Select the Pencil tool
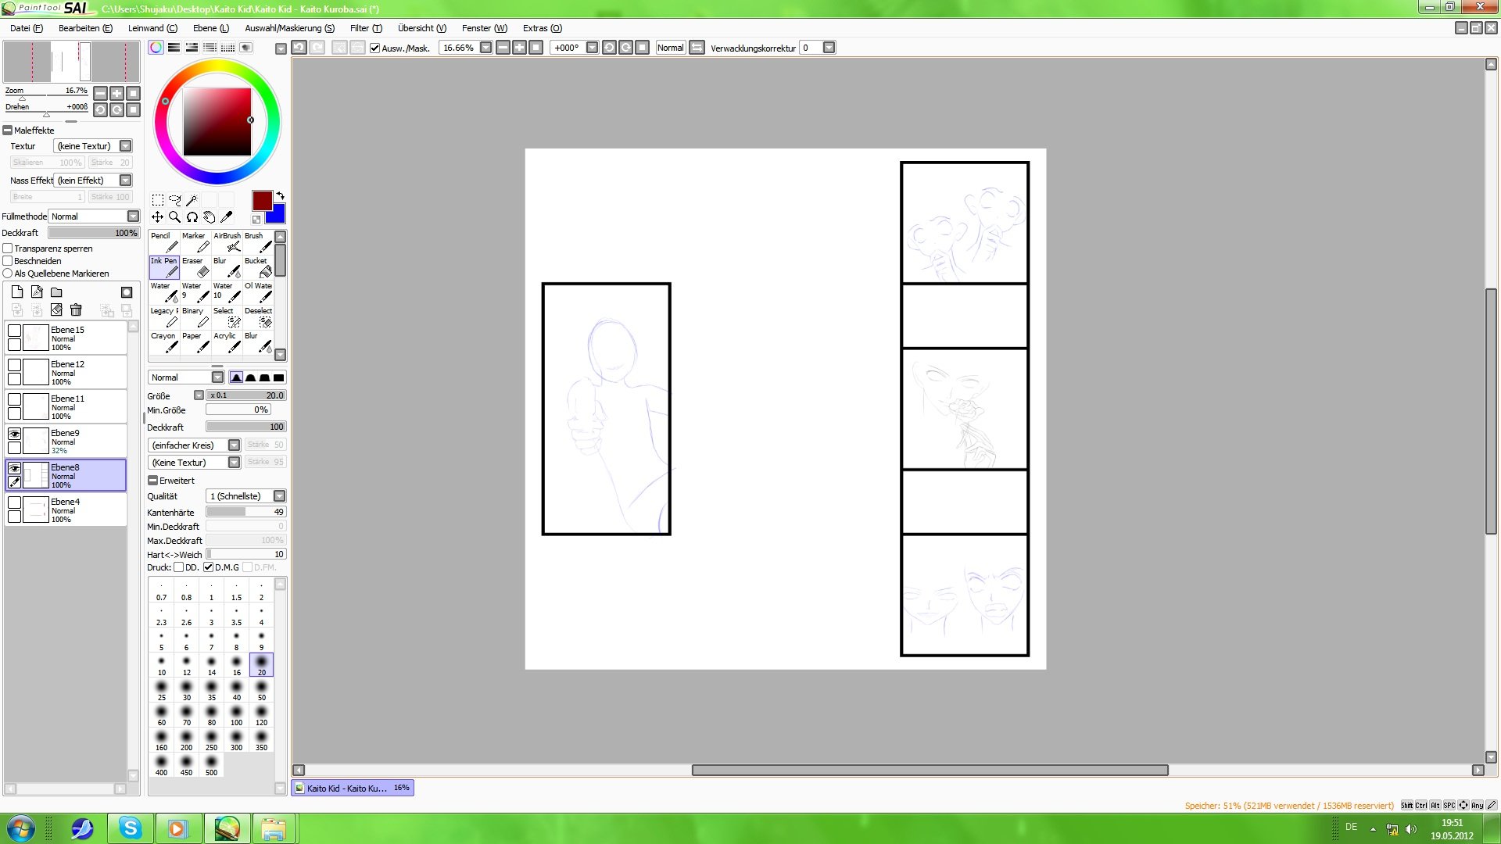1501x844 pixels. (x=164, y=242)
